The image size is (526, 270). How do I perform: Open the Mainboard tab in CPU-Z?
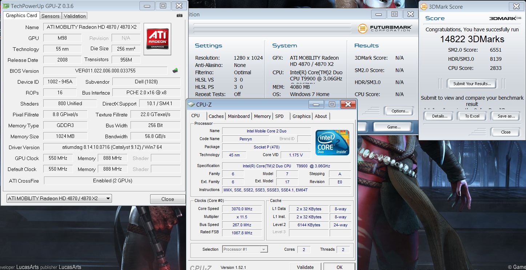(x=238, y=116)
